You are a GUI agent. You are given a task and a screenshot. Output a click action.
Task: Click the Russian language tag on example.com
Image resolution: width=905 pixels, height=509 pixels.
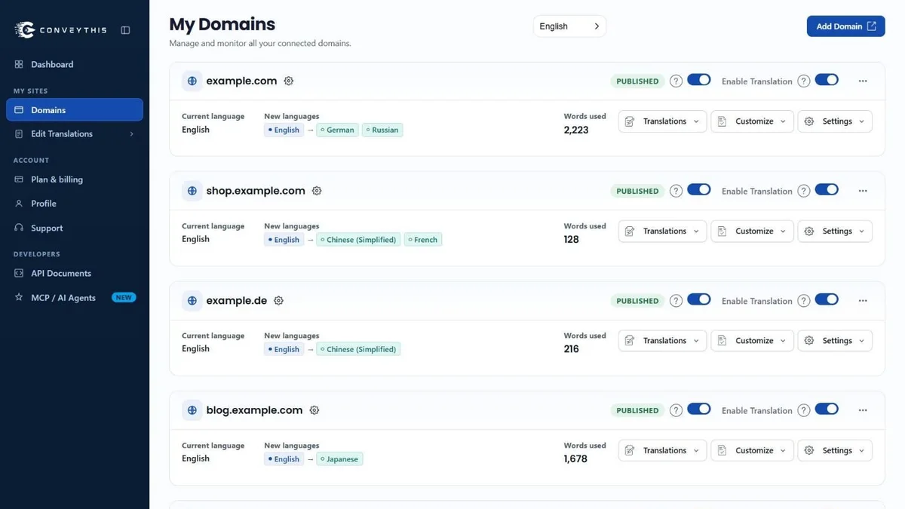[382, 130]
